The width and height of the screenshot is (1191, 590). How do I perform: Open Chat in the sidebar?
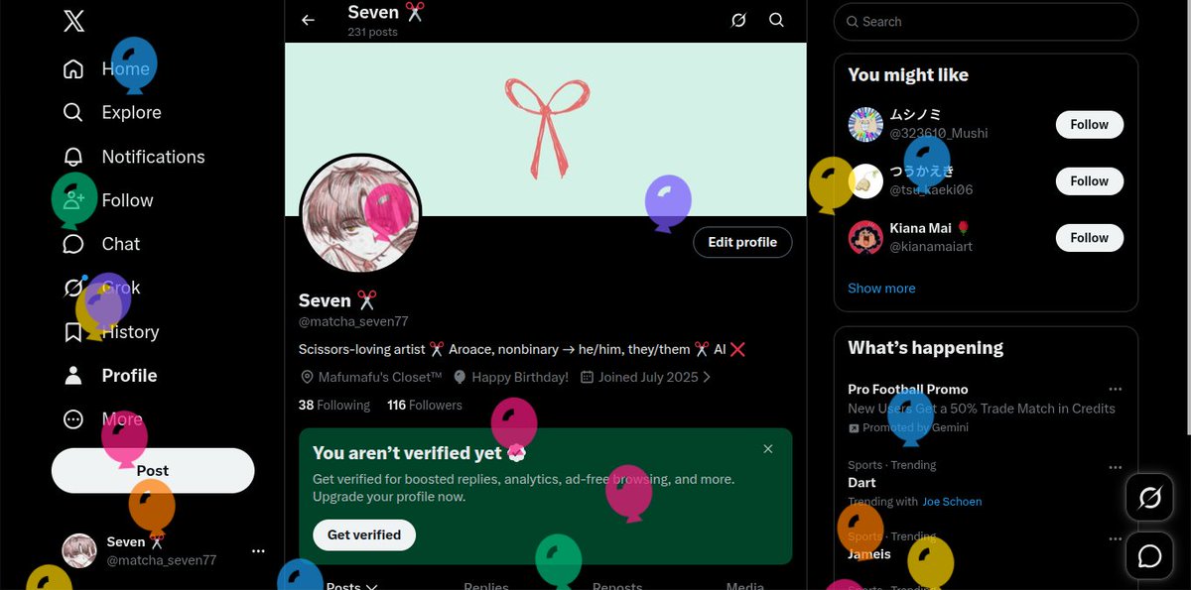101,244
